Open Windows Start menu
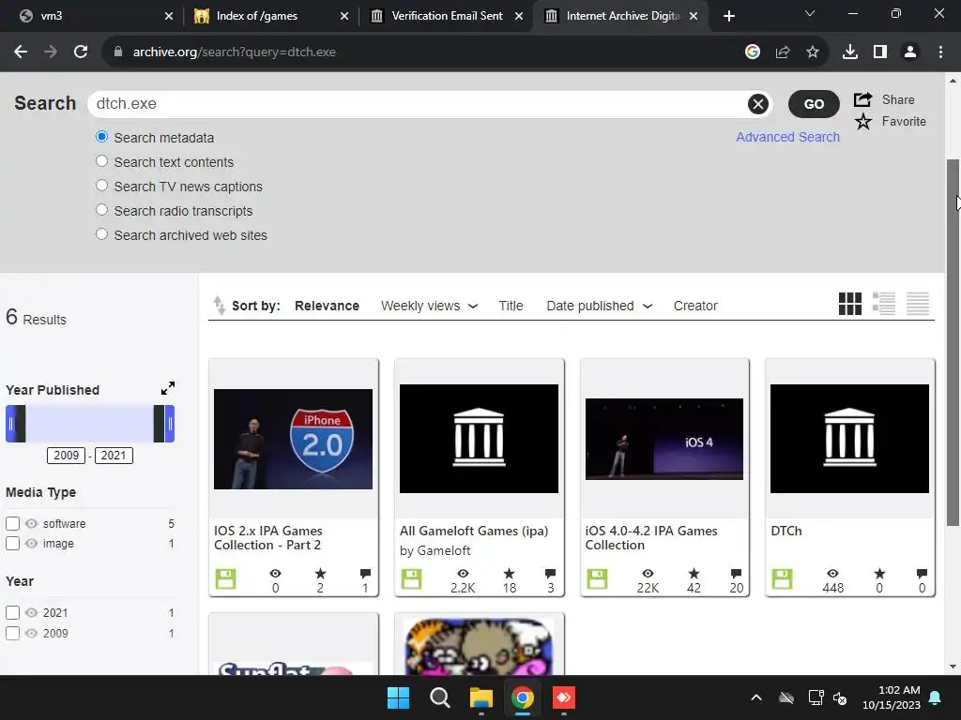 click(398, 697)
